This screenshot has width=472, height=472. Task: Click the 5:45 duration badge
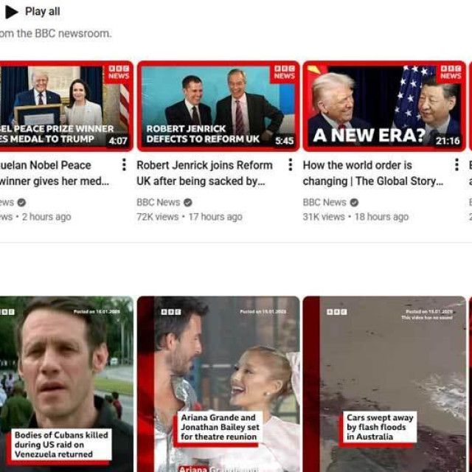point(284,141)
